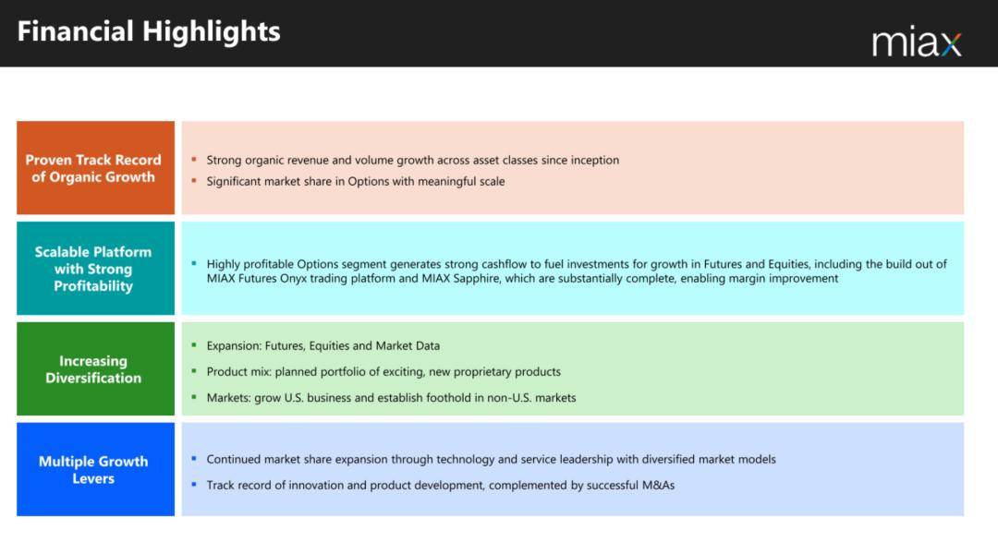Viewport: 998px width, 542px height.
Task: Click the orange bullet marker before Strong organic
Action: coord(194,160)
